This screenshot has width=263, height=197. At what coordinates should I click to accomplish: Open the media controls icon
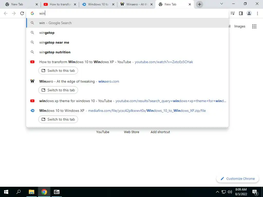pyautogui.click(x=233, y=13)
